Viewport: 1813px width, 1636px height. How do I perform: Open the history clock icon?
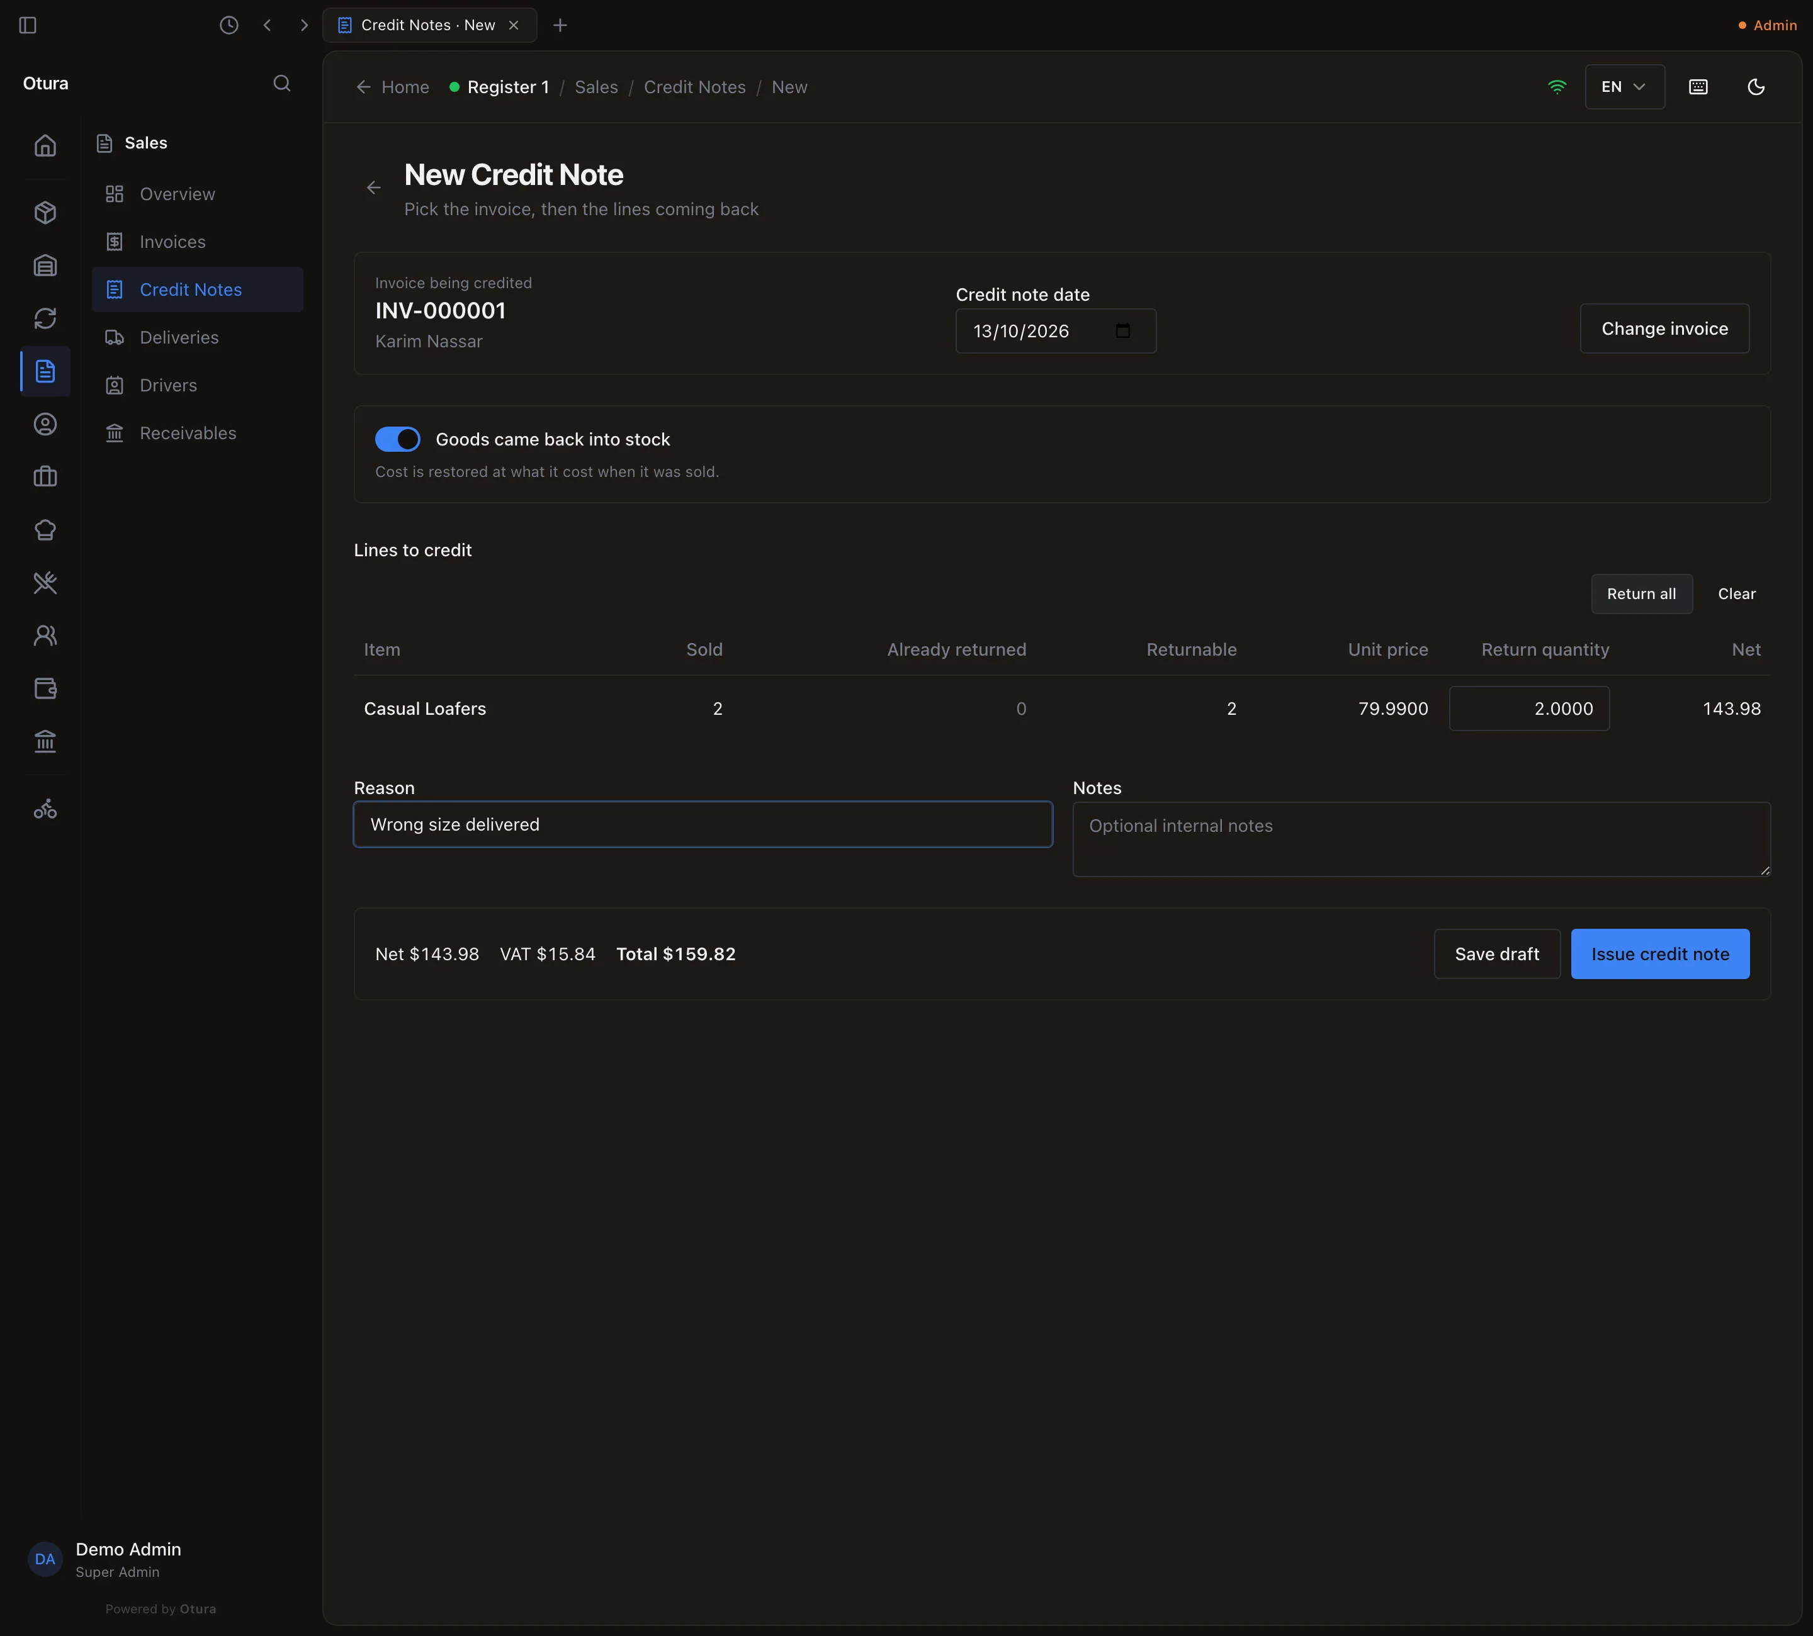tap(229, 25)
